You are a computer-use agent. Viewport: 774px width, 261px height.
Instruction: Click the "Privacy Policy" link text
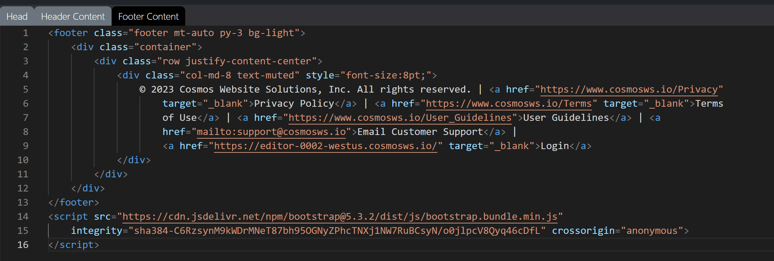coord(294,103)
